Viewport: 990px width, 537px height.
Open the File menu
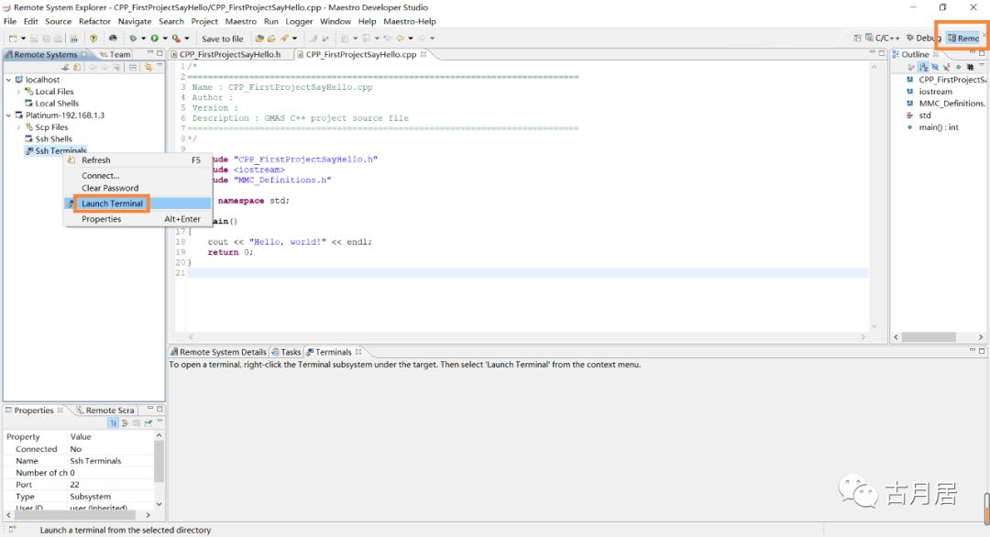pos(10,21)
